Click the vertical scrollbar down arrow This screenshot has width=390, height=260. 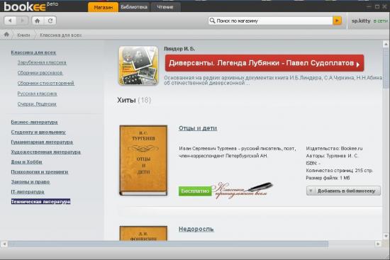[x=386, y=236]
